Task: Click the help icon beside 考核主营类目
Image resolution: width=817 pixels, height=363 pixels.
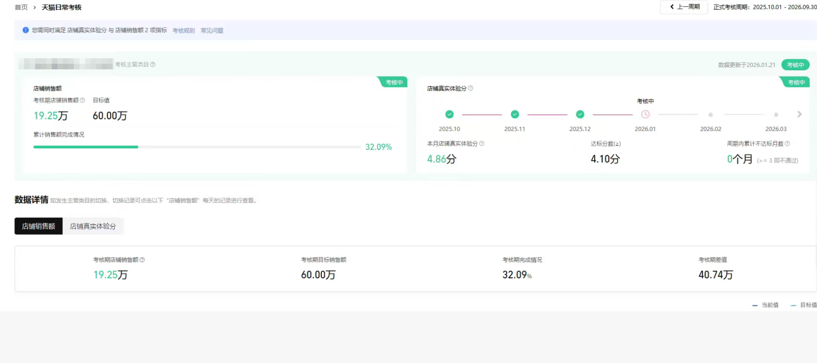Action: click(153, 65)
